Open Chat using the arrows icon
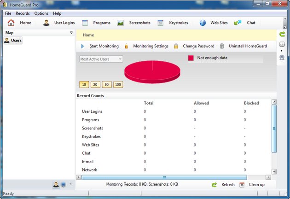The image size is (290, 199). pyautogui.click(x=238, y=23)
